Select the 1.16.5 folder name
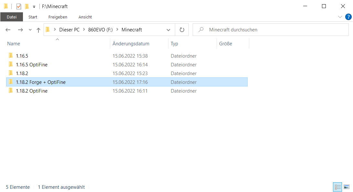 tap(22, 56)
